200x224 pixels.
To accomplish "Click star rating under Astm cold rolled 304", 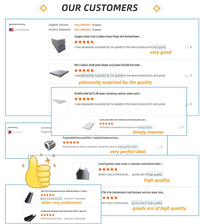I will click(x=106, y=124).
